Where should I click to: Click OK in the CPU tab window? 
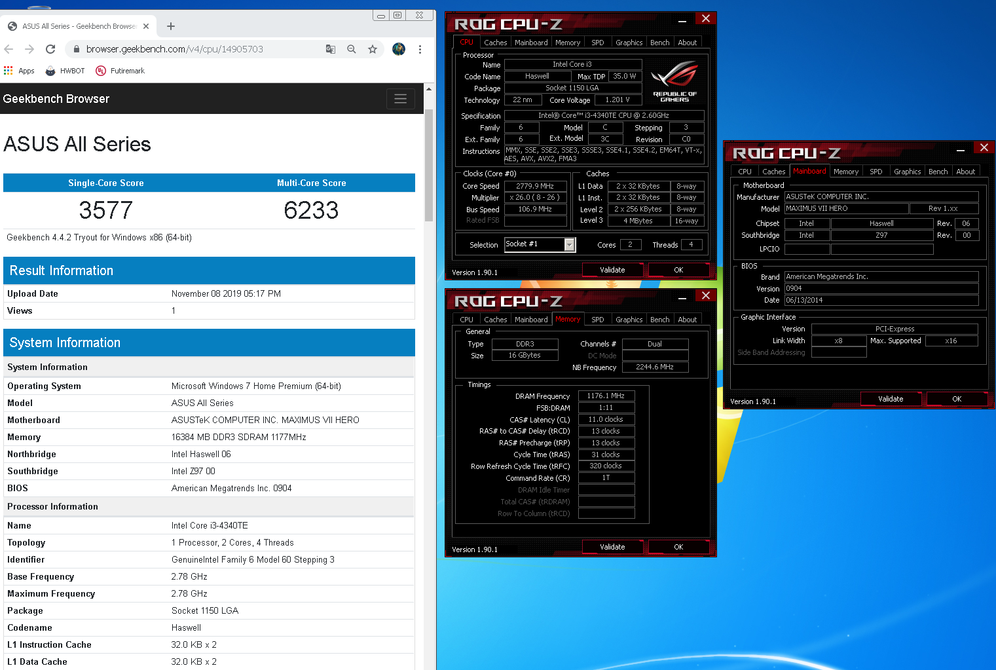tap(678, 270)
